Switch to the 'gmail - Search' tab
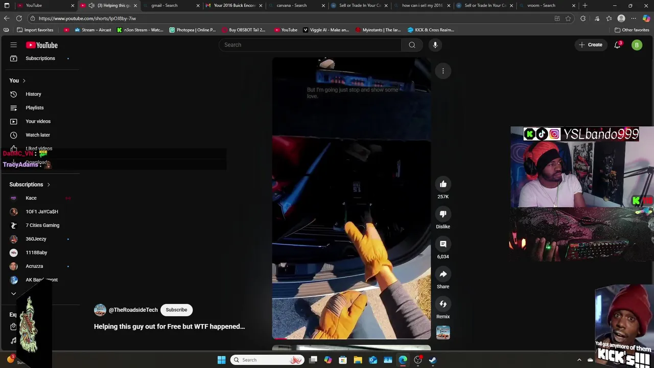The height and width of the screenshot is (368, 654). (x=170, y=6)
